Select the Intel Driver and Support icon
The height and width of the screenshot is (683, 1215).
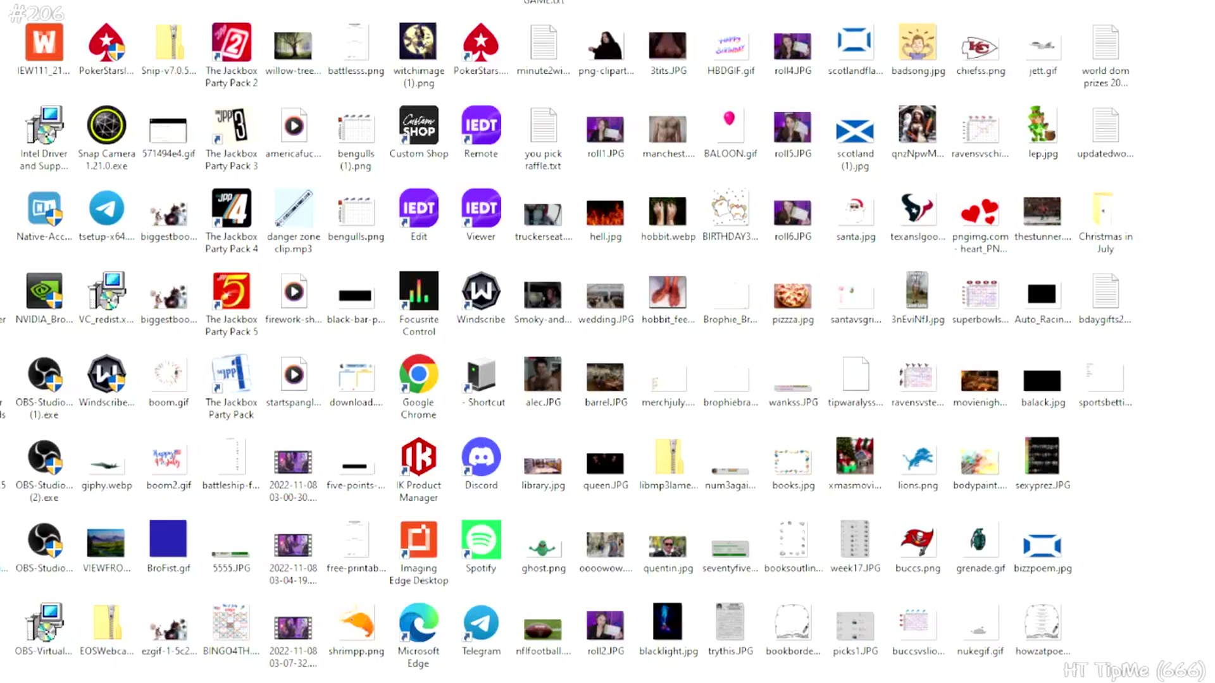coord(44,125)
